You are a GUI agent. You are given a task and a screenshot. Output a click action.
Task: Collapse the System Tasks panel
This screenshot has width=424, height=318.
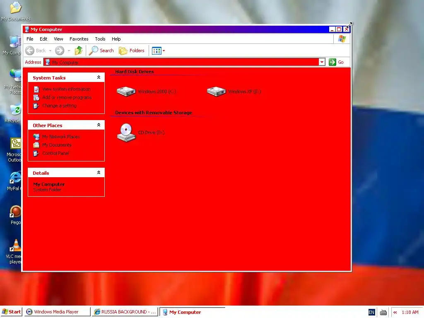click(x=99, y=77)
